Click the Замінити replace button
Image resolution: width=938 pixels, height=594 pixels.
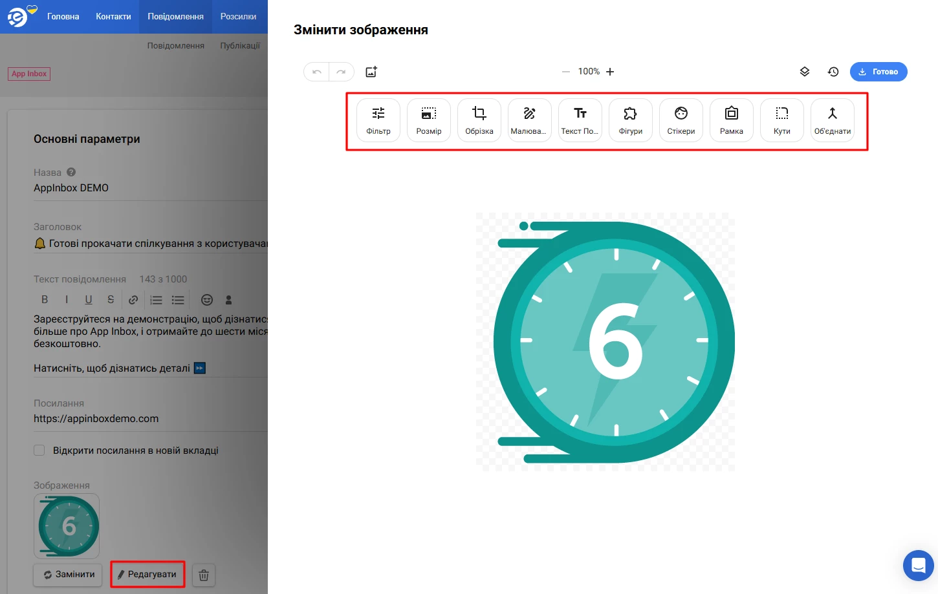68,575
